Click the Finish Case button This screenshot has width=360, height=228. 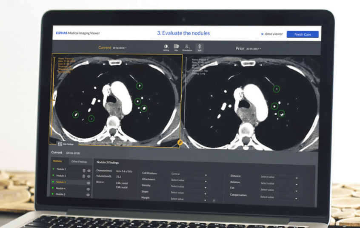tap(303, 34)
